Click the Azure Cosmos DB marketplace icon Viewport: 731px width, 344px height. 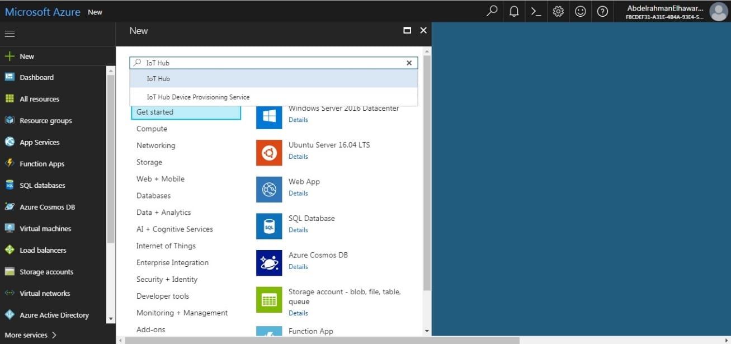pos(269,263)
